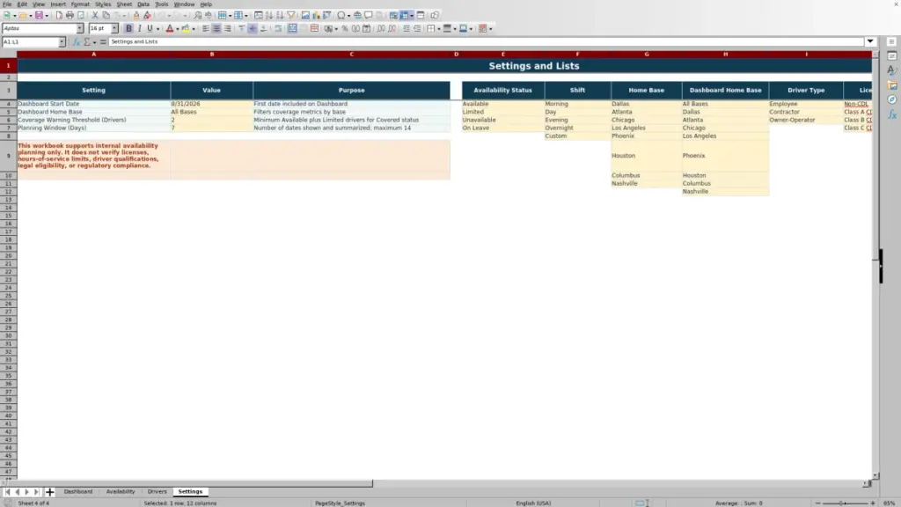
Task: Toggle left text alignment
Action: tap(206, 29)
